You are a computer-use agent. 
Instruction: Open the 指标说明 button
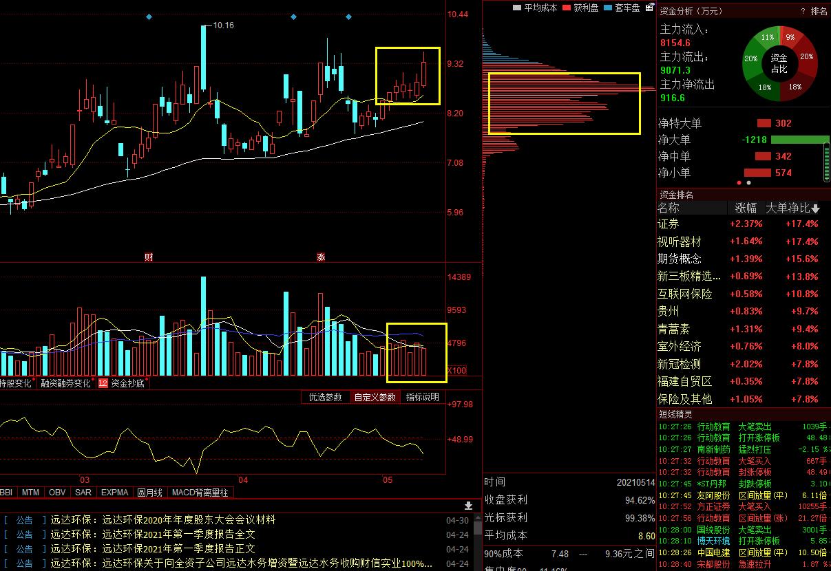[422, 397]
